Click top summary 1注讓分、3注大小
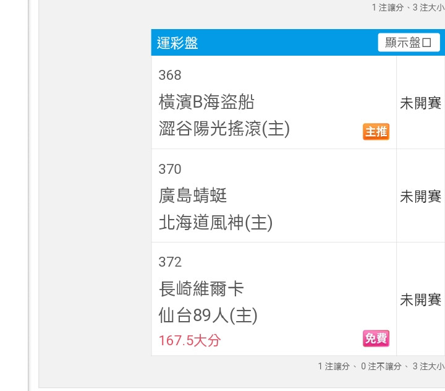 click(408, 7)
